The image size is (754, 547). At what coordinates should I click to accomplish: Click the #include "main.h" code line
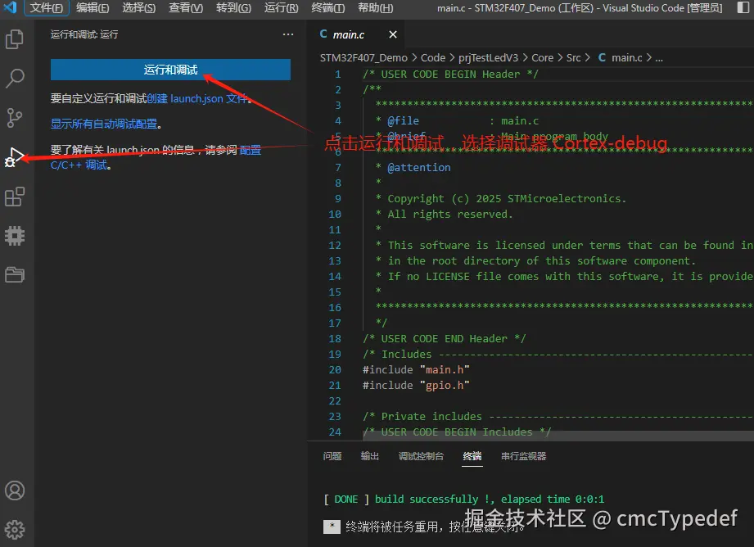click(416, 370)
